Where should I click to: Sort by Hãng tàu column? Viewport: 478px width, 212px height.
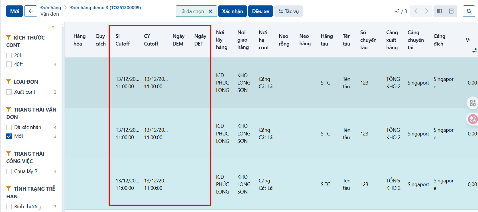point(327,40)
